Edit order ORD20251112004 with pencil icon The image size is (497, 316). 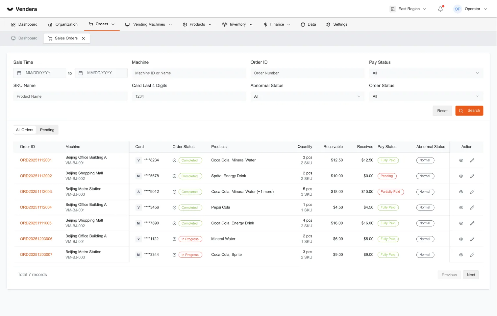(472, 208)
